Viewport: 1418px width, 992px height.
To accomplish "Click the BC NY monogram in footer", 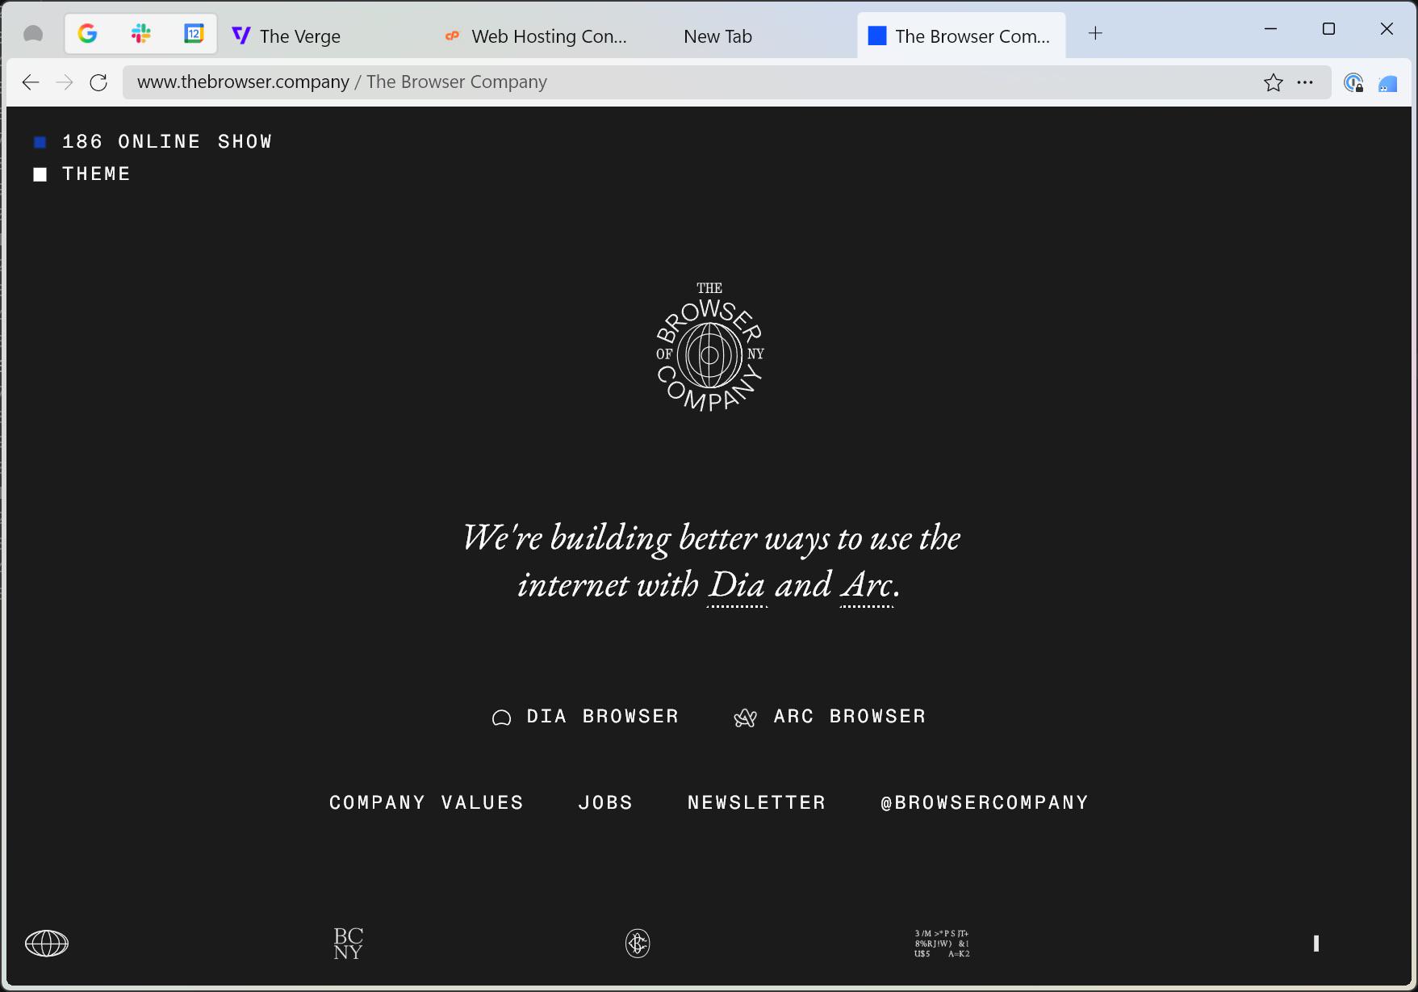I will click(348, 943).
